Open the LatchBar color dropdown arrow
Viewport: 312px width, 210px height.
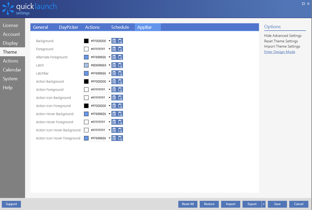pos(109,73)
